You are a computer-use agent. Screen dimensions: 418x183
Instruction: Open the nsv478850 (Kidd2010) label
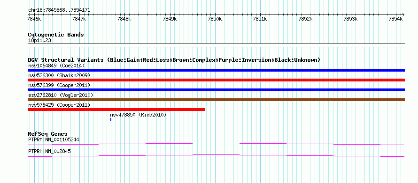[x=138, y=115]
